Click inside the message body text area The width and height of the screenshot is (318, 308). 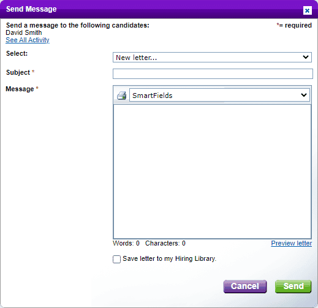[x=212, y=171]
